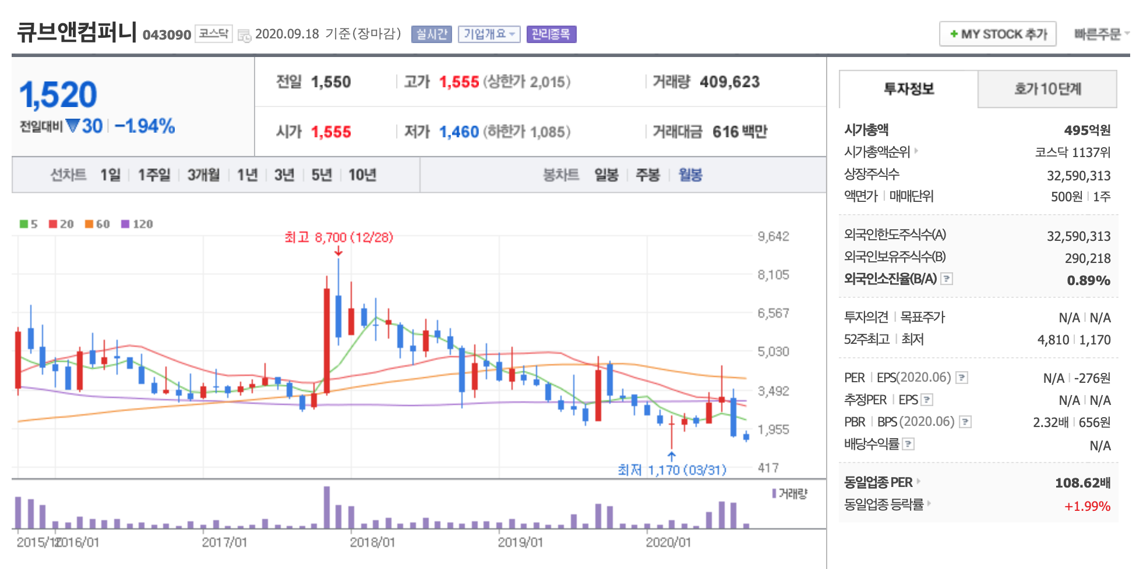Click the 큐브앤컴퍼니 stock name heading

(76, 32)
